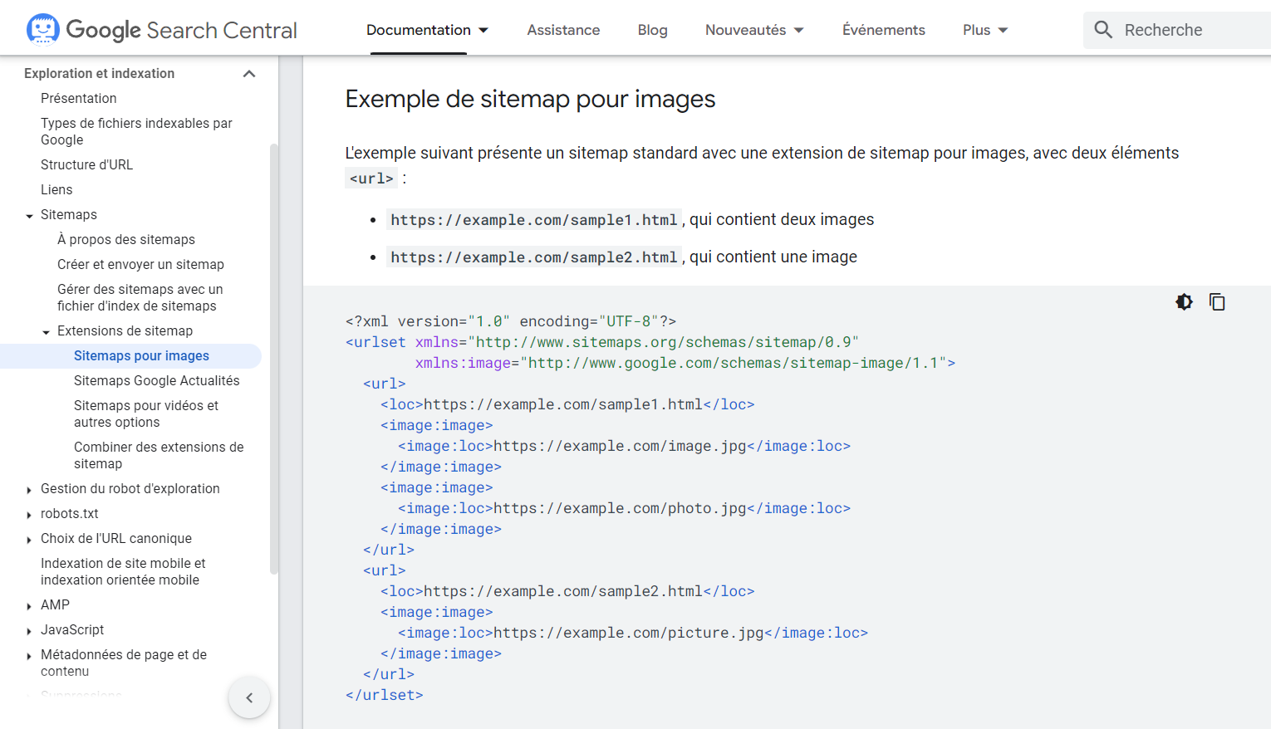Toggle dark mode on the code sample
1271x729 pixels.
tap(1183, 301)
